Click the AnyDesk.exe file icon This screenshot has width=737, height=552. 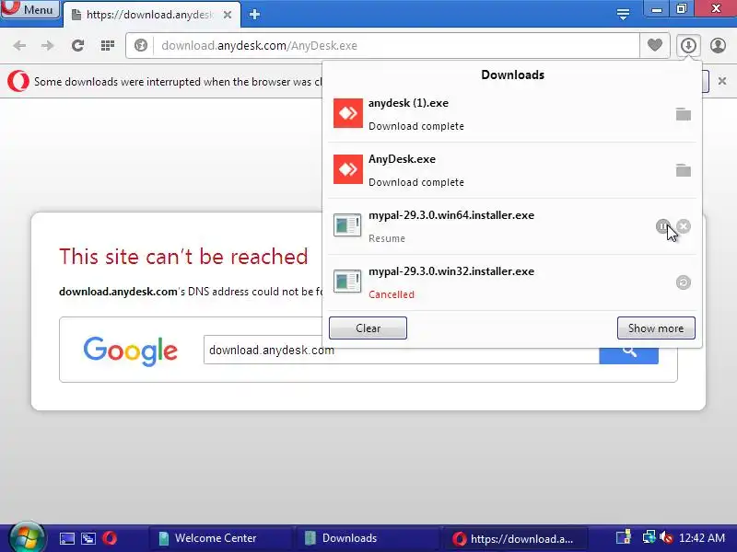348,169
